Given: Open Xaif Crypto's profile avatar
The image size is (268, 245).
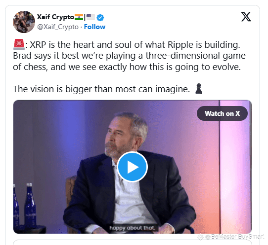Looking at the screenshot, I should pyautogui.click(x=24, y=22).
